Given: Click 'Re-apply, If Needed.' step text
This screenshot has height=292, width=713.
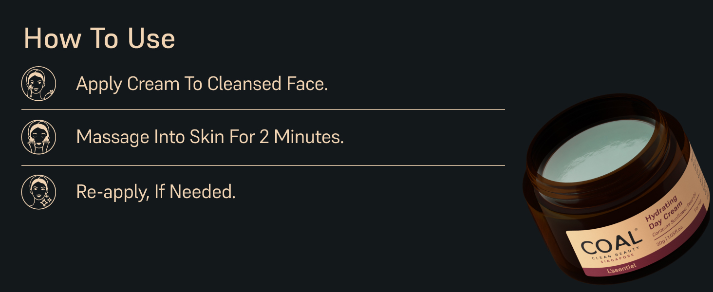Looking at the screenshot, I should pyautogui.click(x=156, y=192).
